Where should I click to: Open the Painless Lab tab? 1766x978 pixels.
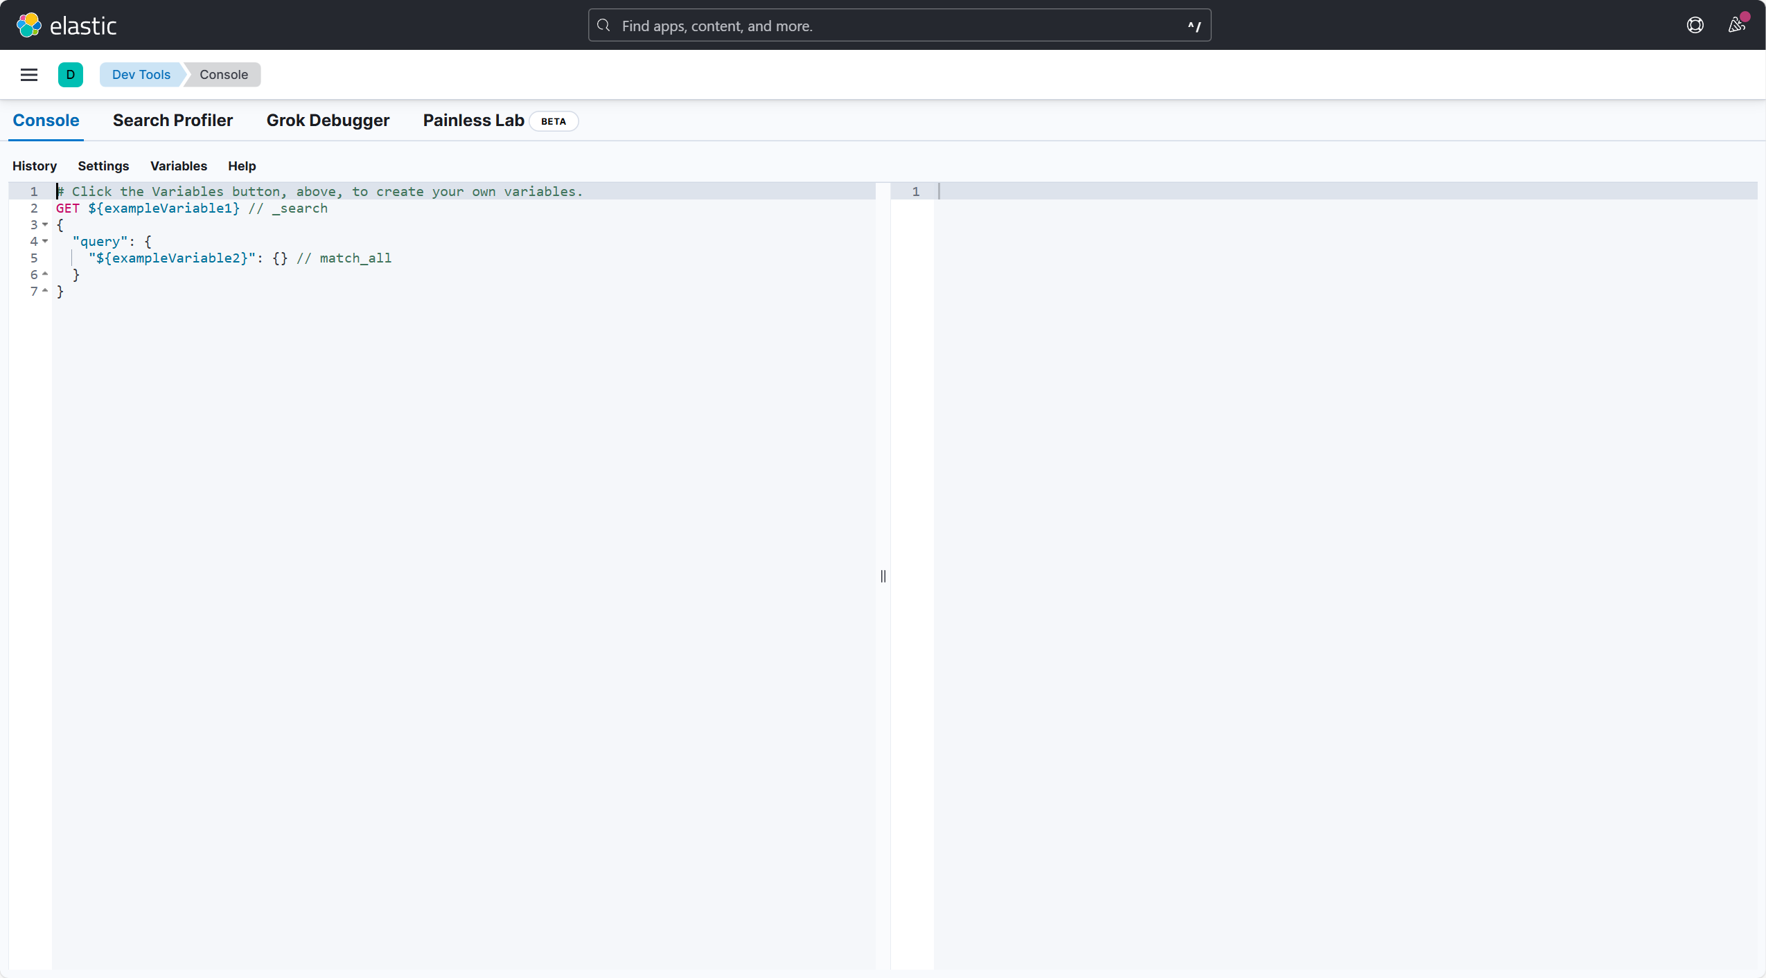tap(473, 121)
